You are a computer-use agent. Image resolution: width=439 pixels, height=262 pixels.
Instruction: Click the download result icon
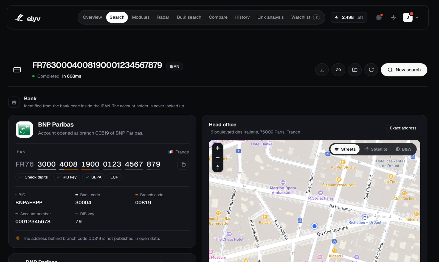322,70
